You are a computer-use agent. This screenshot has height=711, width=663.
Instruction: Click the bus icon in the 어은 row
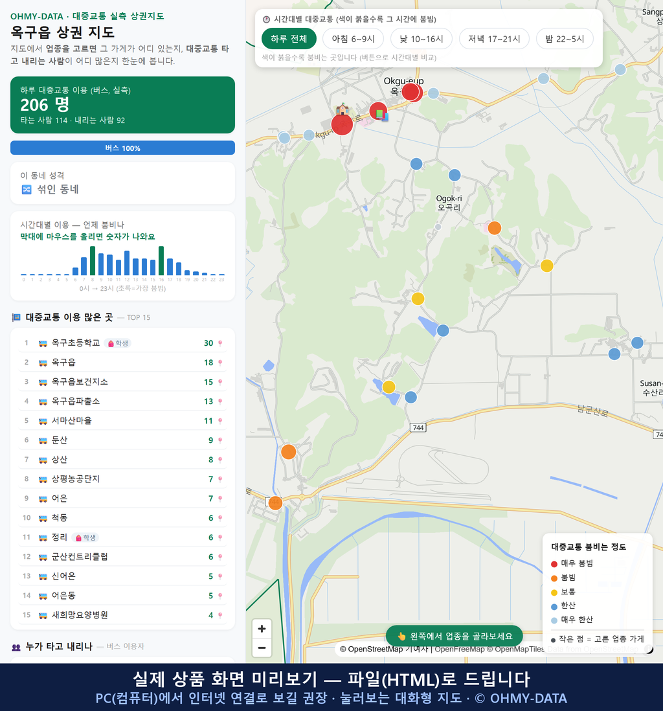[x=43, y=499]
